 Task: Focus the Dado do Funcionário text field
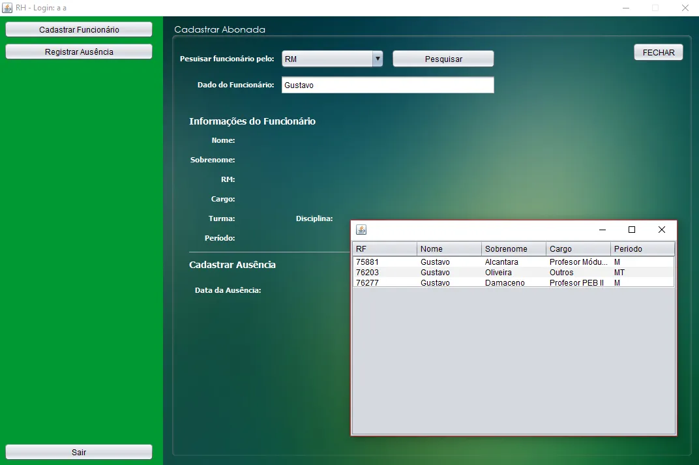[387, 85]
